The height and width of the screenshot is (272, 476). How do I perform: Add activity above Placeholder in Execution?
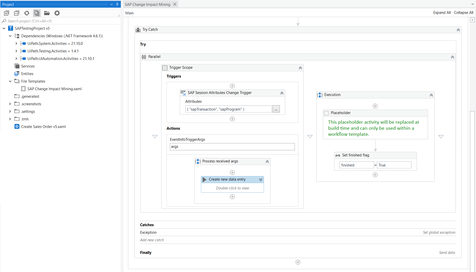click(375, 106)
